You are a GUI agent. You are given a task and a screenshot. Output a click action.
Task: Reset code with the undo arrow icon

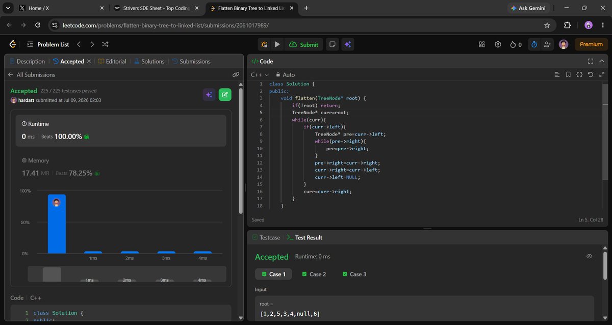(591, 74)
